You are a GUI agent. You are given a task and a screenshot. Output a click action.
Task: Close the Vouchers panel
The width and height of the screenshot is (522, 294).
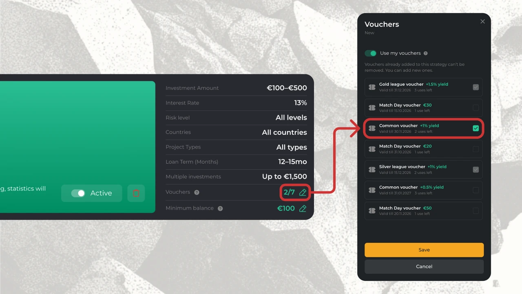[482, 22]
